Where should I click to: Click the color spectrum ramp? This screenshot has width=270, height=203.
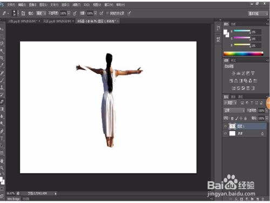[x=243, y=54]
